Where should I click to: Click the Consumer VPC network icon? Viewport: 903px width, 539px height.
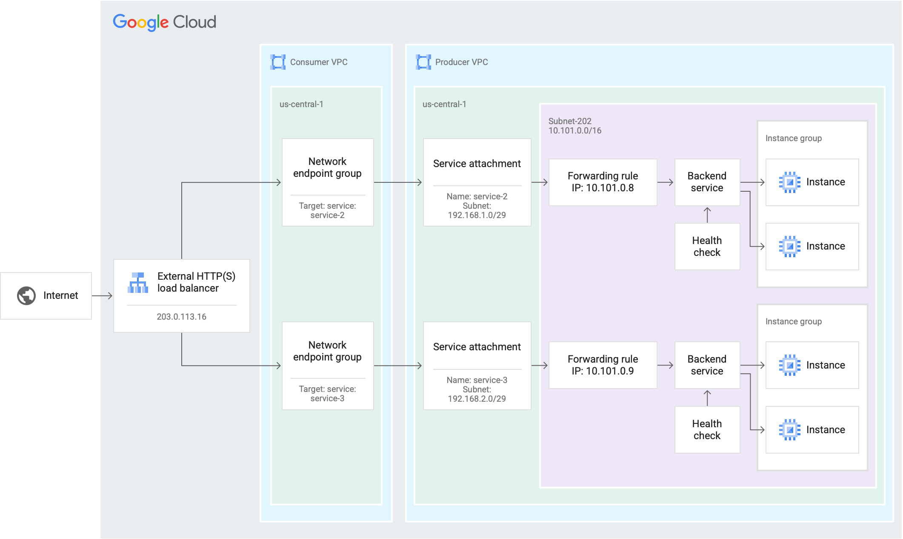[x=277, y=62]
